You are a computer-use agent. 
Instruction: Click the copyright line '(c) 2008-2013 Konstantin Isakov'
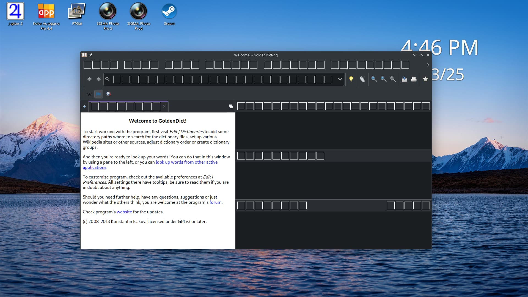(114, 222)
